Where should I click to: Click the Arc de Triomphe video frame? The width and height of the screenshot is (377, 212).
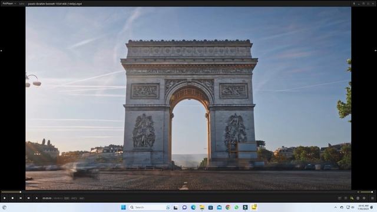click(188, 98)
